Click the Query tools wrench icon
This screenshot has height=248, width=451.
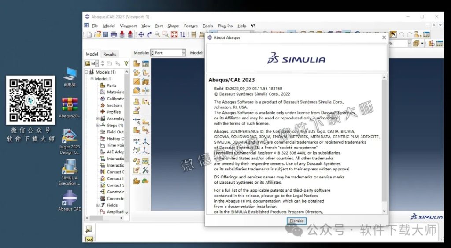pos(145,170)
